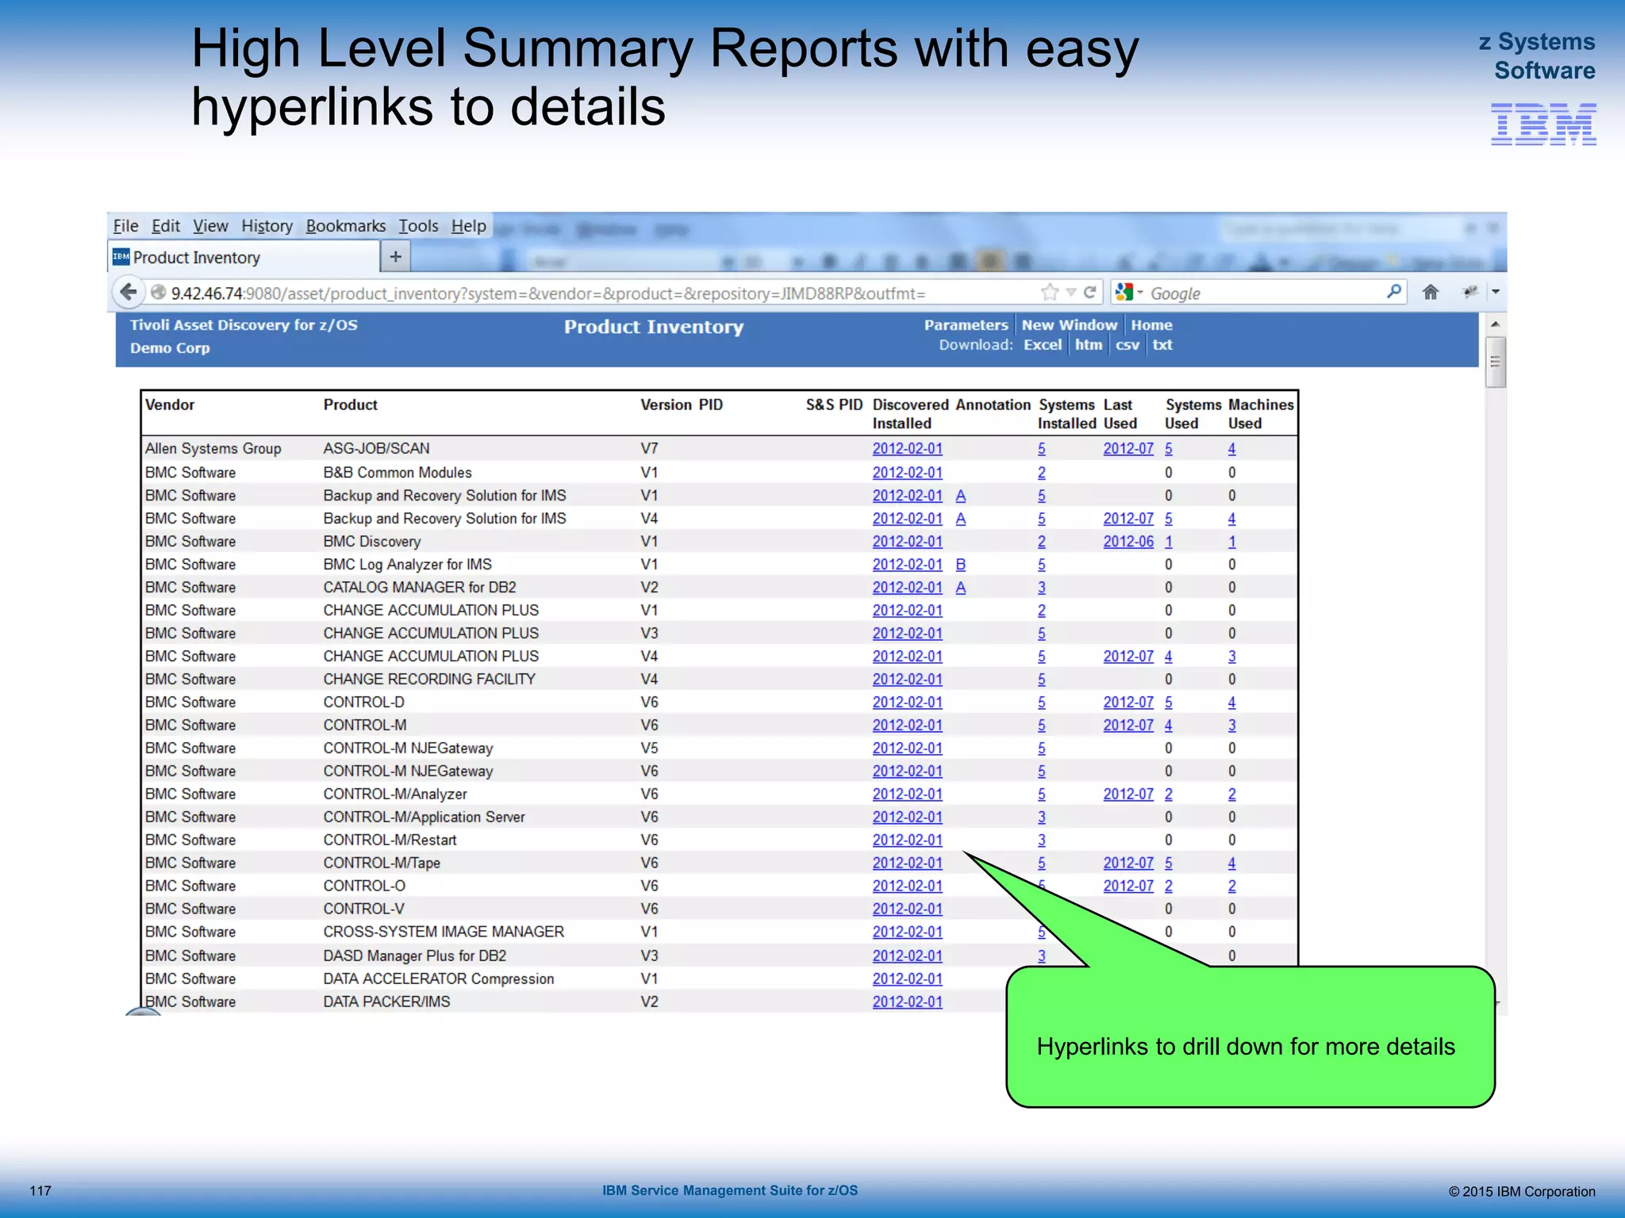Select the CHANGE RECORDING FACILITY product cell
Viewport: 1625px width, 1218px height.
tap(429, 680)
